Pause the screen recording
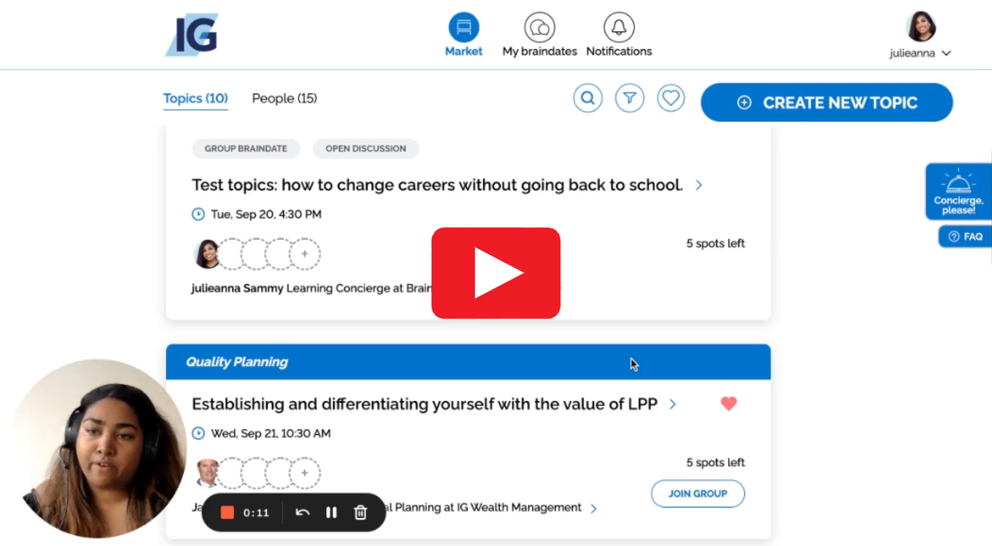The image size is (992, 546). point(331,512)
